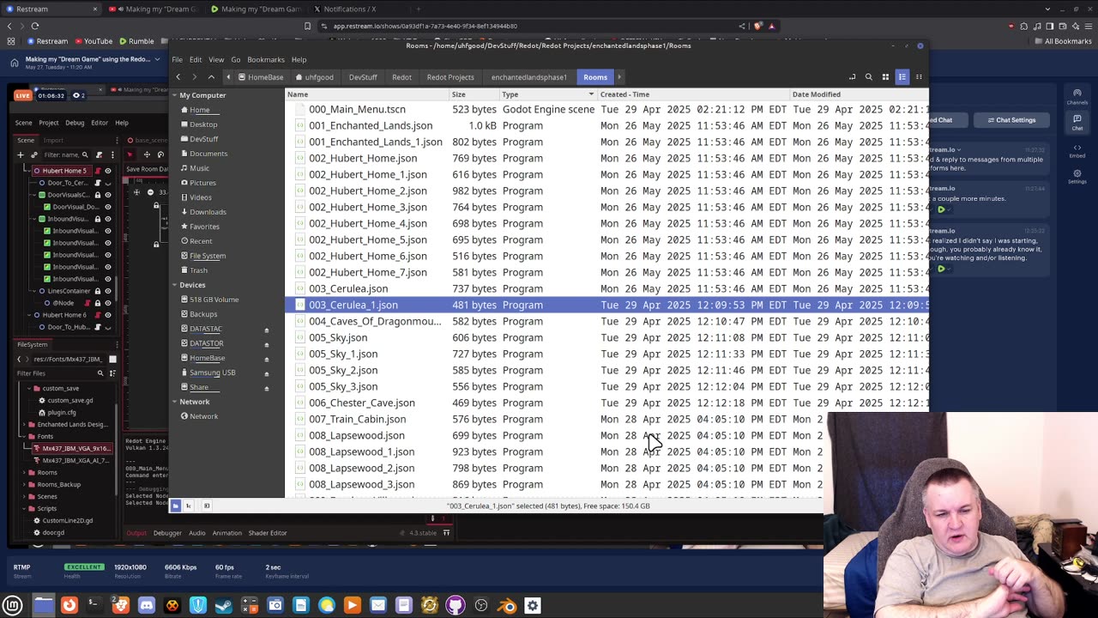Click the file manager search icon
The width and height of the screenshot is (1098, 618).
pyautogui.click(x=868, y=77)
